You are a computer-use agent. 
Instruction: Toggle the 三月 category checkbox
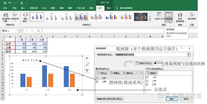(x=147, y=85)
